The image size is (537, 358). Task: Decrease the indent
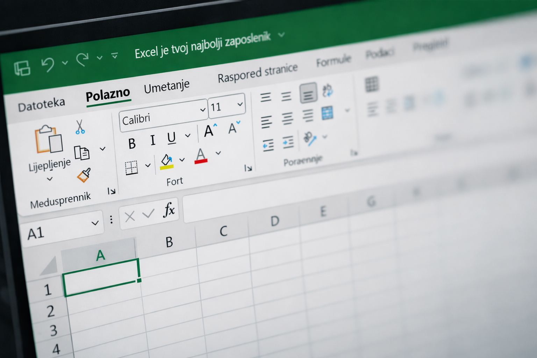tap(268, 145)
